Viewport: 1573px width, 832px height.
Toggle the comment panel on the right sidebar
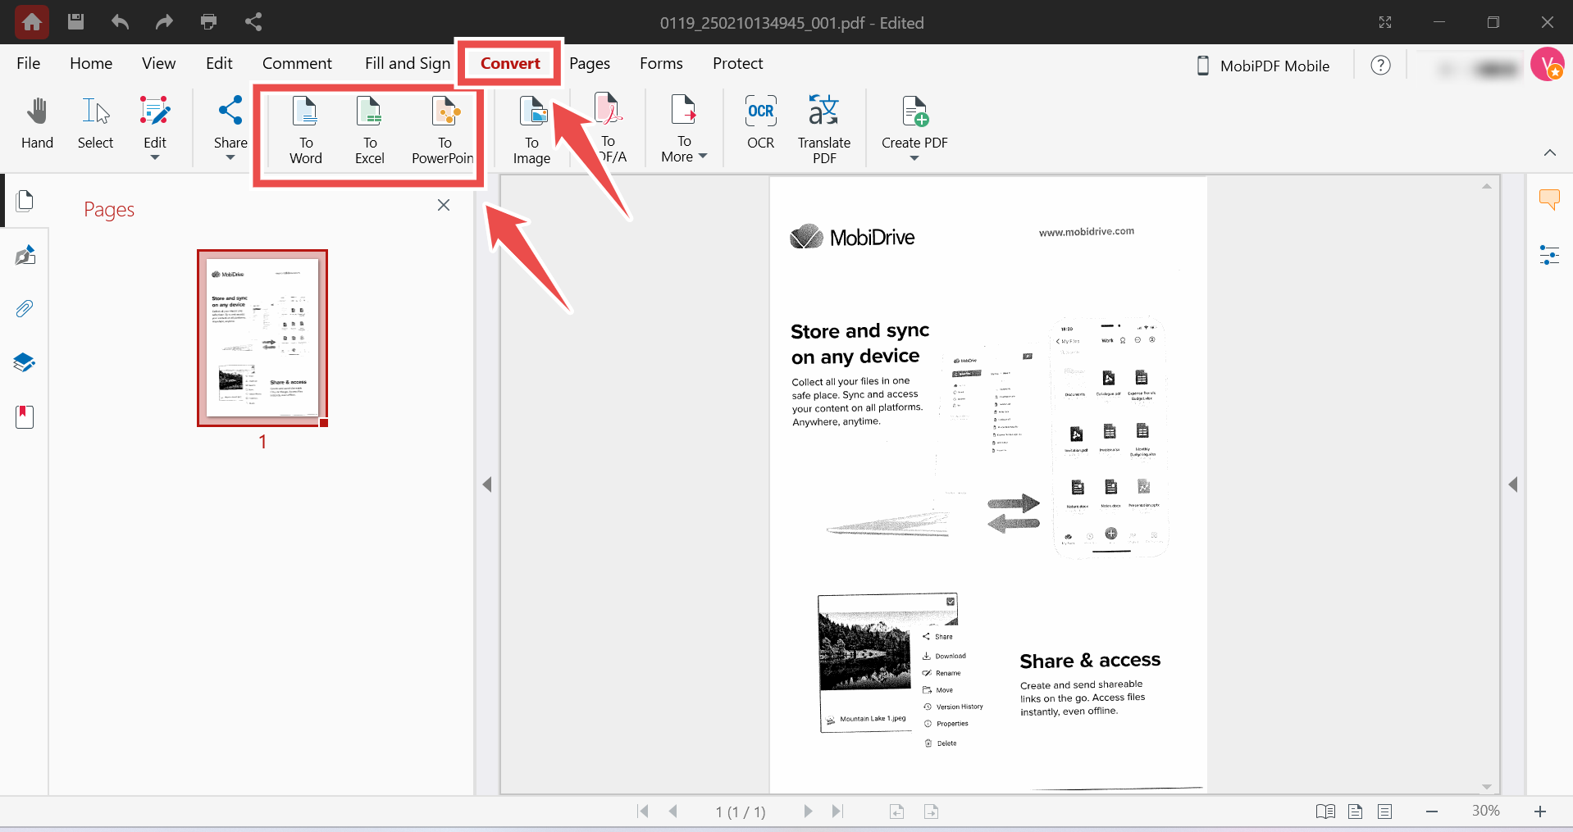(x=1548, y=199)
